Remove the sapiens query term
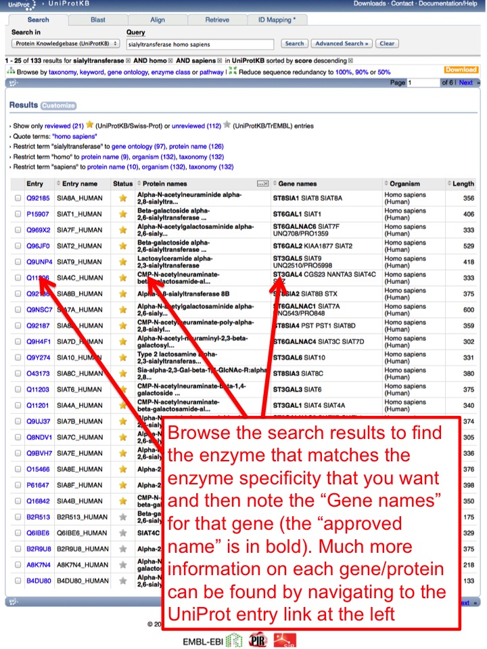The width and height of the screenshot is (487, 649). click(220, 61)
